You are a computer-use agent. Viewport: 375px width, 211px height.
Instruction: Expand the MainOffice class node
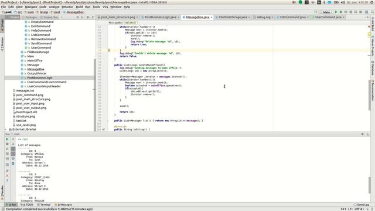pos(25,60)
